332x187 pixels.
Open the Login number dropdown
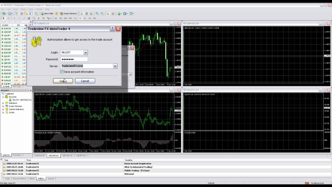pyautogui.click(x=85, y=52)
